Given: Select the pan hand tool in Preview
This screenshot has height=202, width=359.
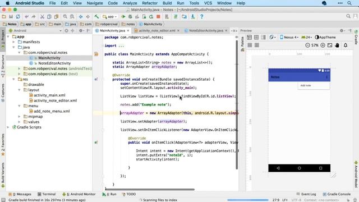Looking at the screenshot, I should pyautogui.click(x=337, y=45).
